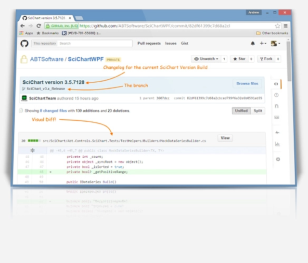Switch diff view to Unified
Viewport: 308px width, 263px height.
[241, 111]
